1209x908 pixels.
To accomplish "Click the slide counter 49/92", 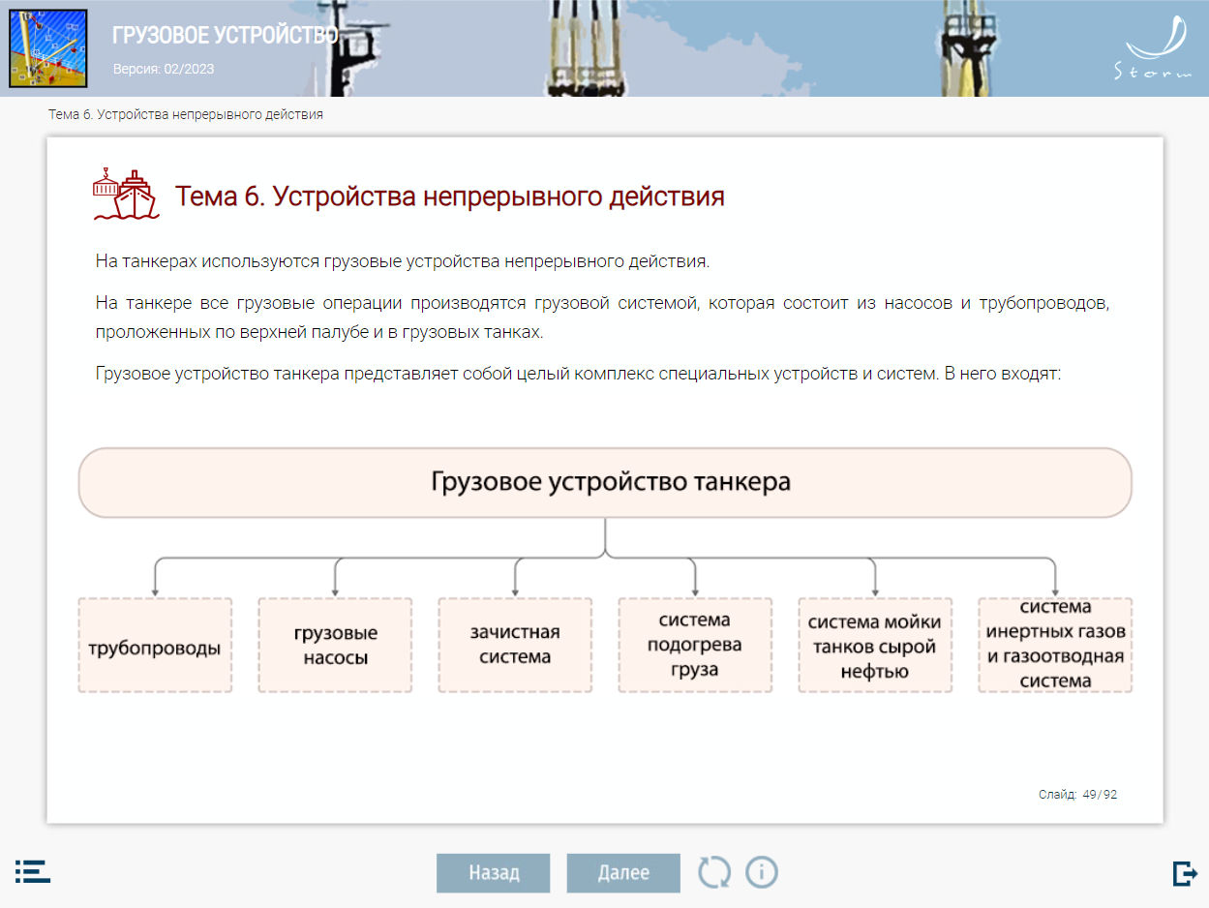I will tap(1100, 795).
